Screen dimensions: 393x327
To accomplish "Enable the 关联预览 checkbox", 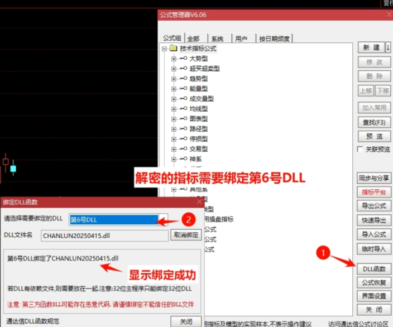I will [360, 150].
